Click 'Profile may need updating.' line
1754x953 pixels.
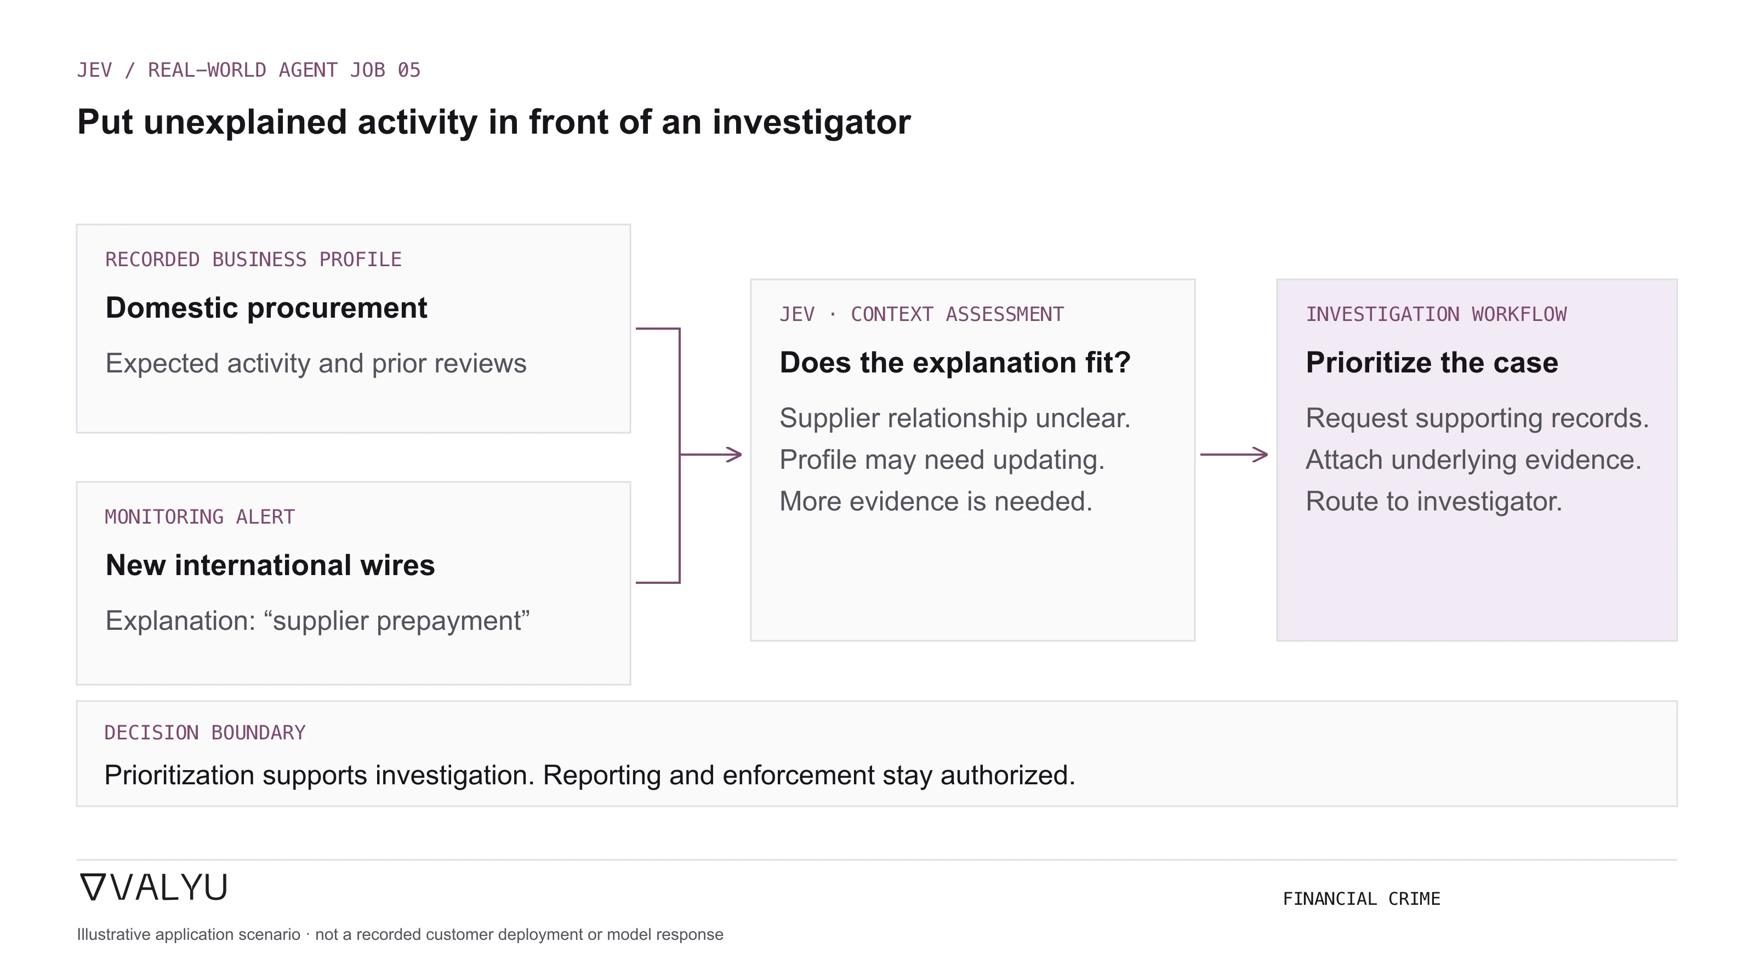point(942,460)
